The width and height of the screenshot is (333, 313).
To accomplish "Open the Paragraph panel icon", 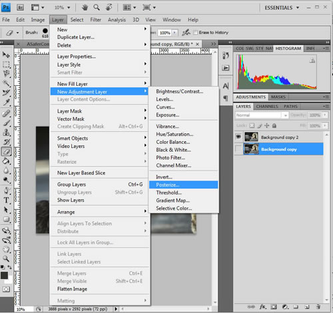I will coord(226,98).
